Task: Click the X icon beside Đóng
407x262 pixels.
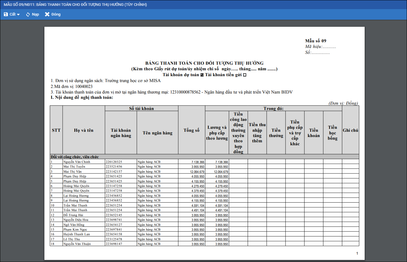Action: click(x=47, y=14)
